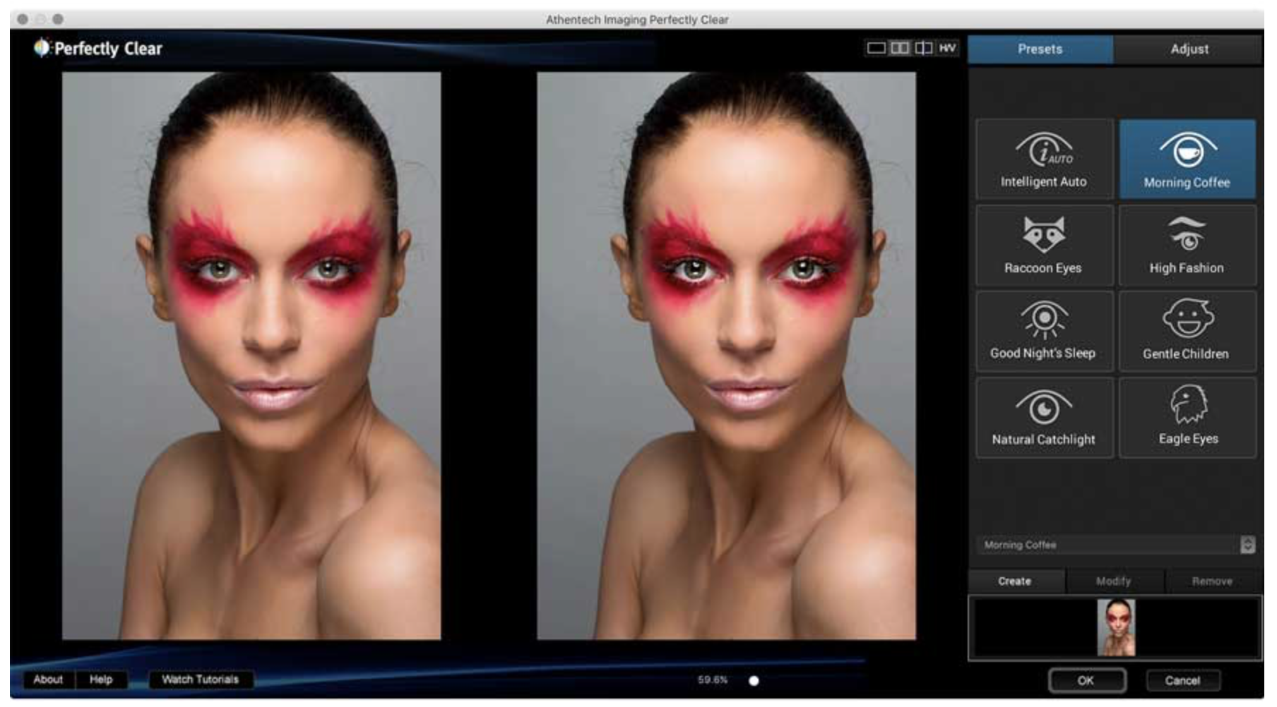
Task: Select the Good Night's Sleep preset
Action: [x=1044, y=331]
